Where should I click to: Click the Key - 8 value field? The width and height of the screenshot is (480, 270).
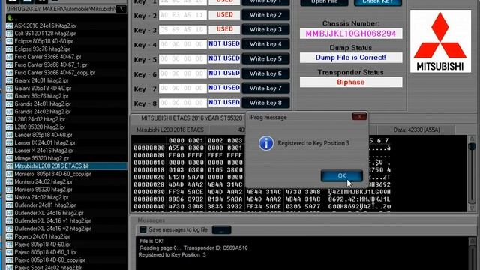point(183,103)
